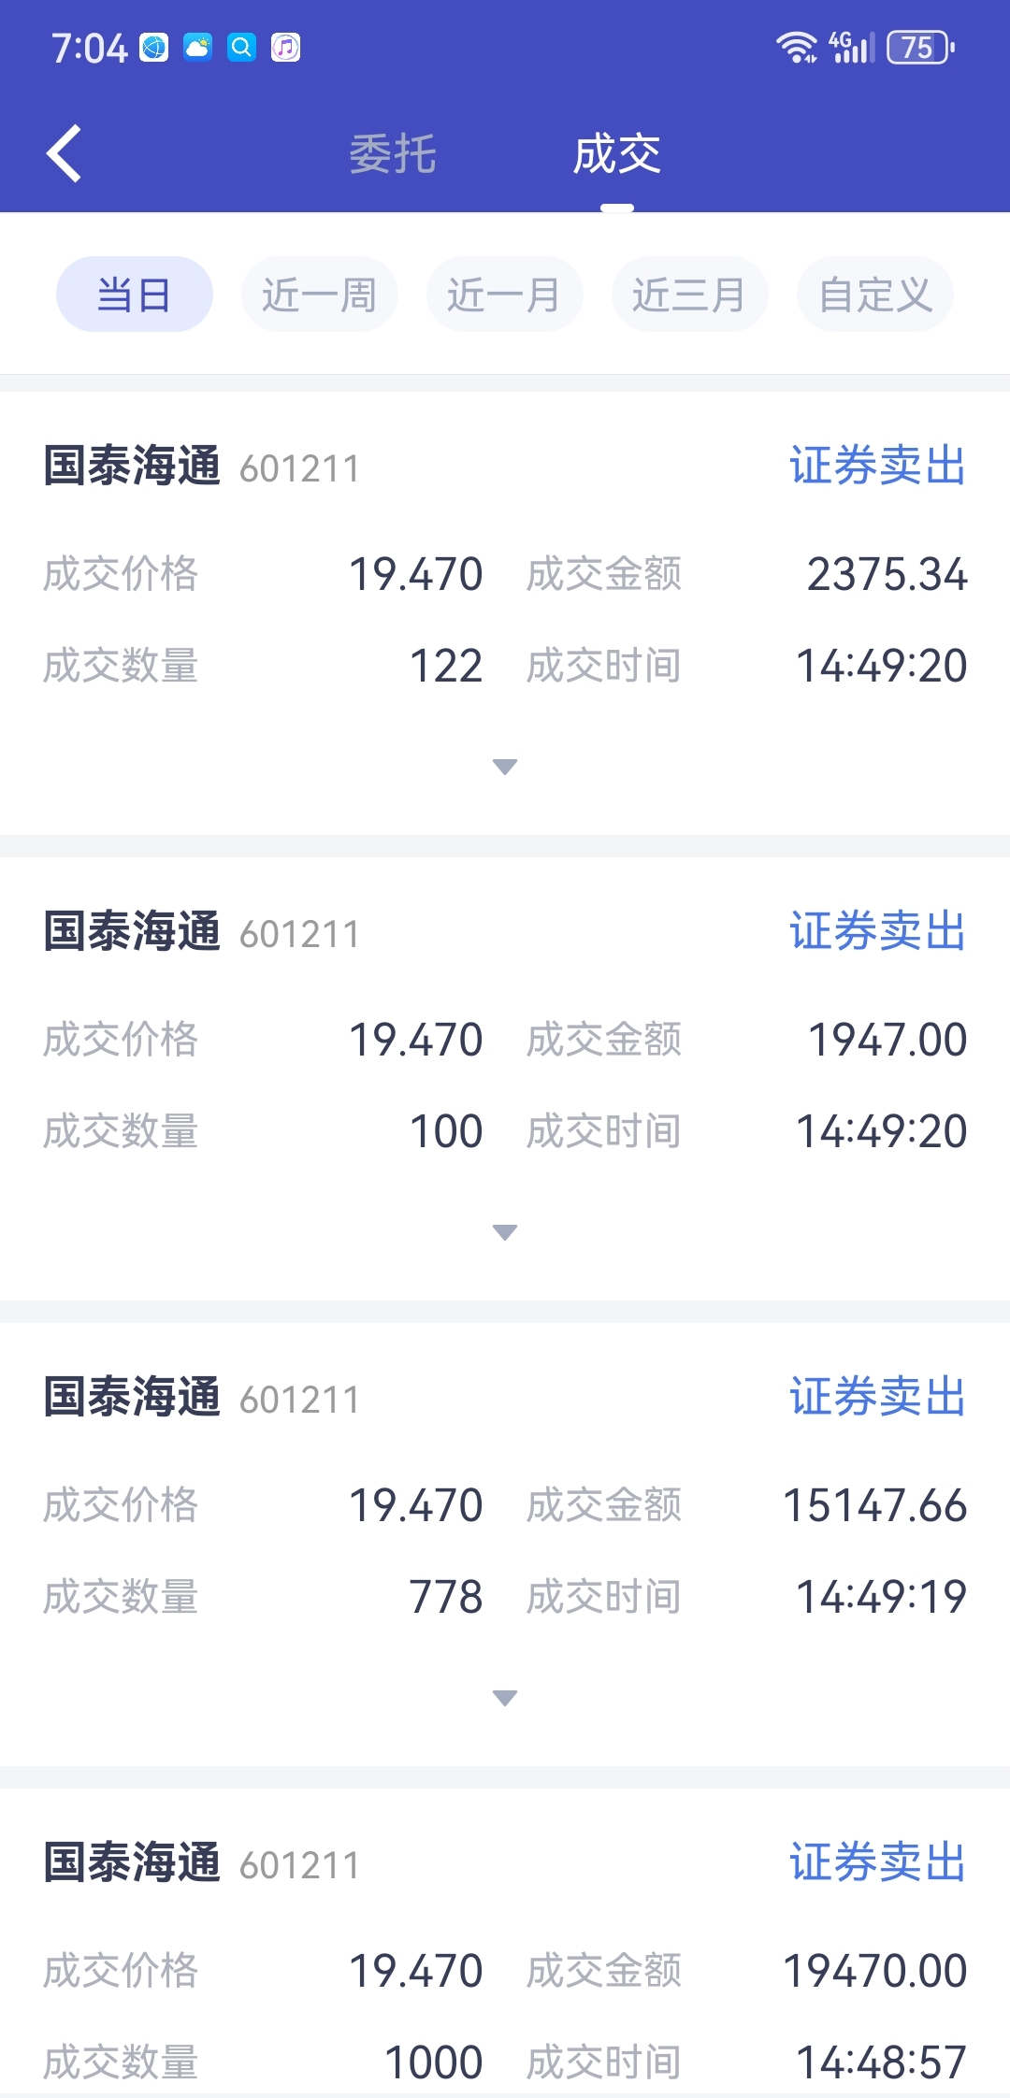Open the 1000-share 国泰海通 trade record
This screenshot has height=2098, width=1010.
(505, 1943)
